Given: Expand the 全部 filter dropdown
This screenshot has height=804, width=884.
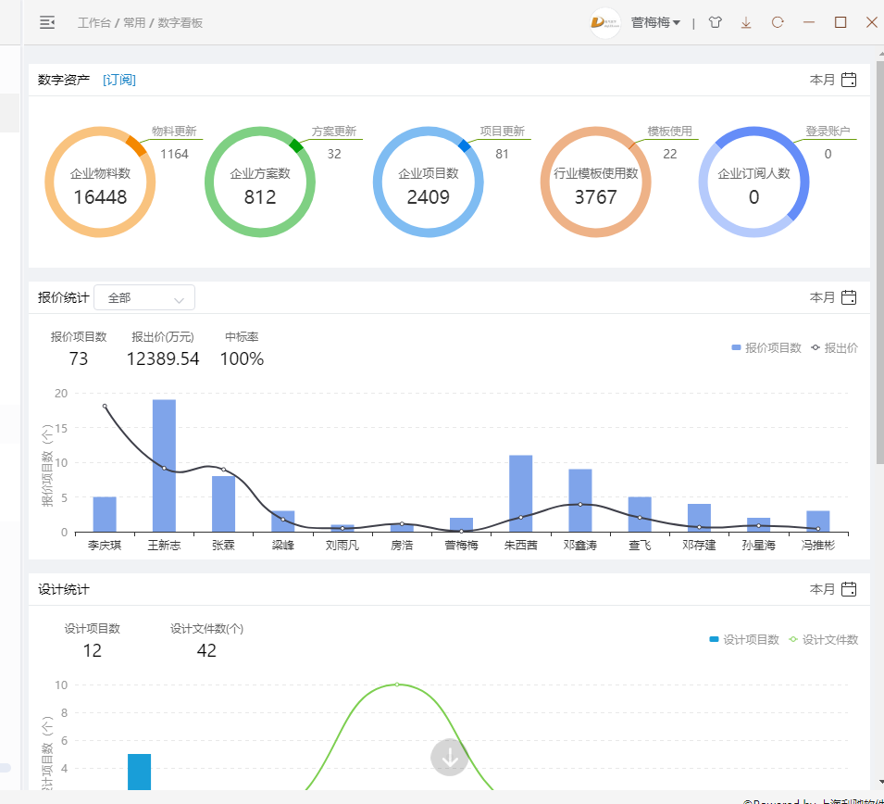Looking at the screenshot, I should [x=144, y=297].
